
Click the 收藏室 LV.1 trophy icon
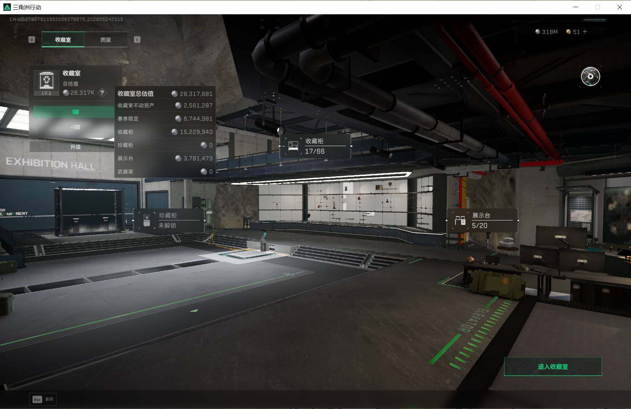click(x=47, y=83)
